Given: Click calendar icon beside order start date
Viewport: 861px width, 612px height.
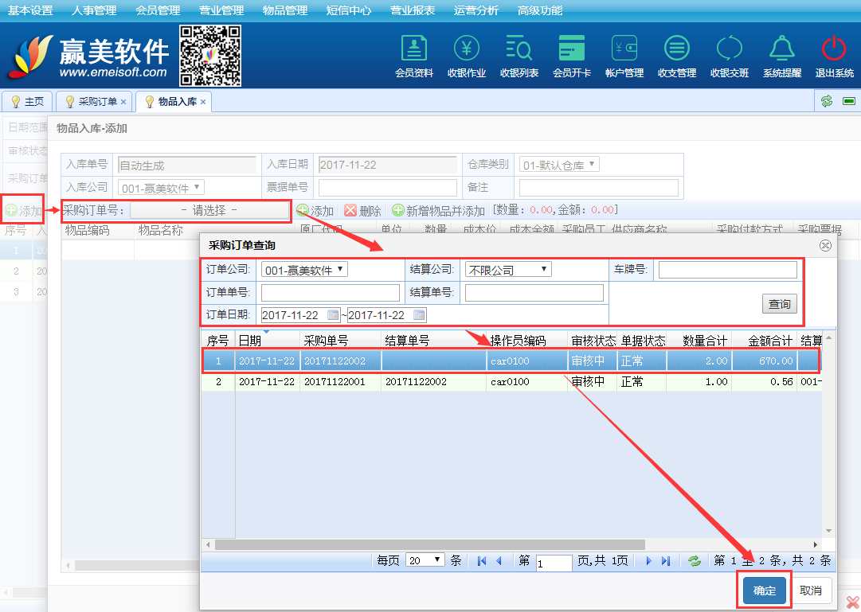Looking at the screenshot, I should 333,315.
